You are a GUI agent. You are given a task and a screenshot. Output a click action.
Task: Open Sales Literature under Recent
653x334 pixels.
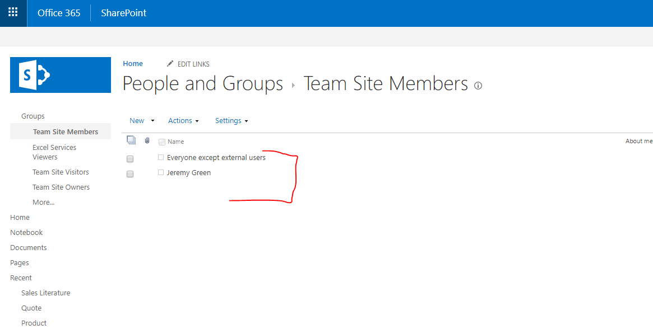[x=46, y=293]
